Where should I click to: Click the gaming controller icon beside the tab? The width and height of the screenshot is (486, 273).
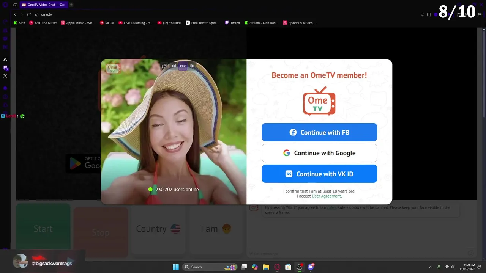click(15, 5)
